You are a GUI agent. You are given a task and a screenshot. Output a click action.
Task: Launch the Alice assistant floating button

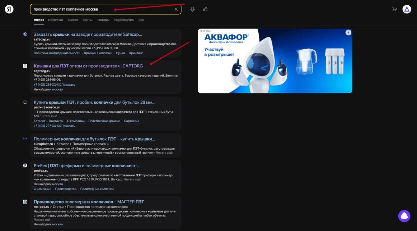[x=404, y=216]
